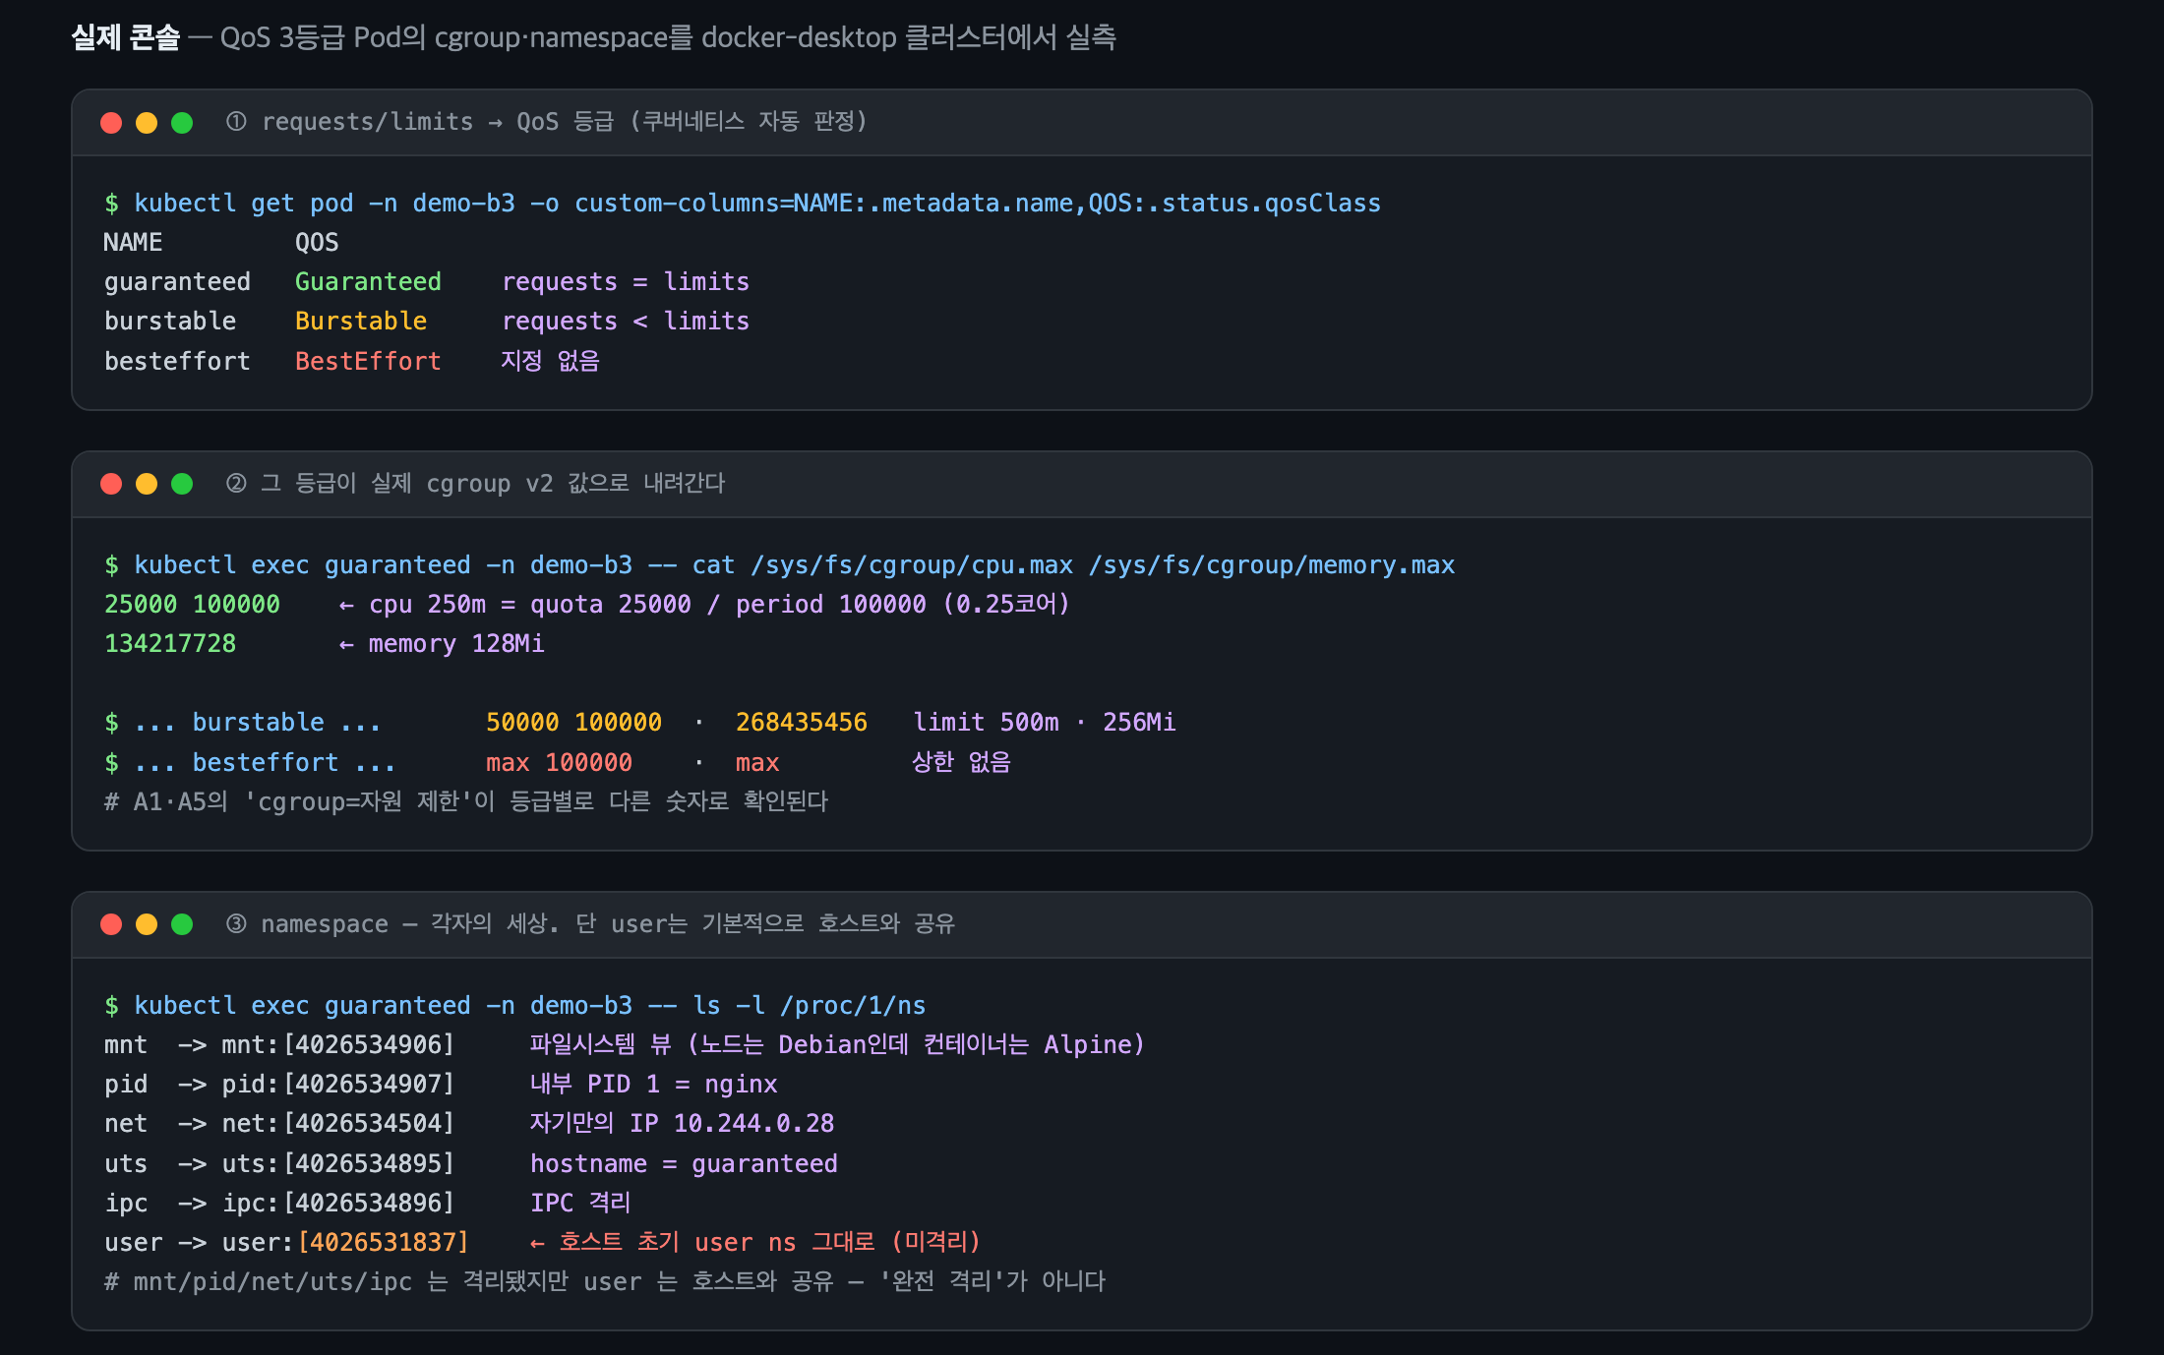The height and width of the screenshot is (1355, 2164).
Task: Click the green 'Guaranteed' QoS value
Action: pos(368,282)
